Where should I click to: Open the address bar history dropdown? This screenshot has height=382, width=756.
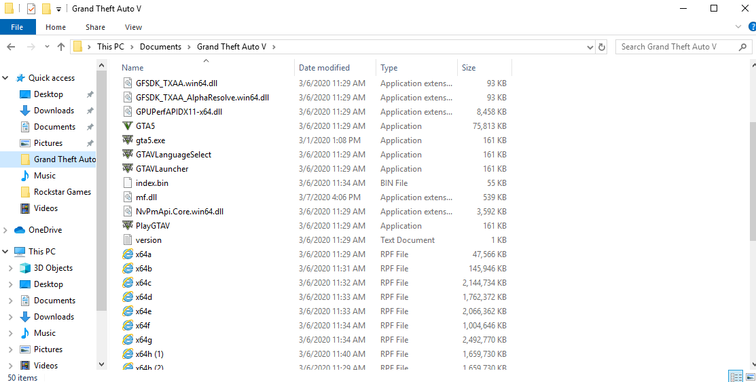click(590, 47)
